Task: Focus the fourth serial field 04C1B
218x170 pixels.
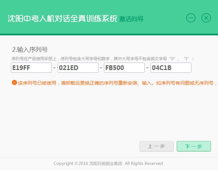Action: point(171,68)
